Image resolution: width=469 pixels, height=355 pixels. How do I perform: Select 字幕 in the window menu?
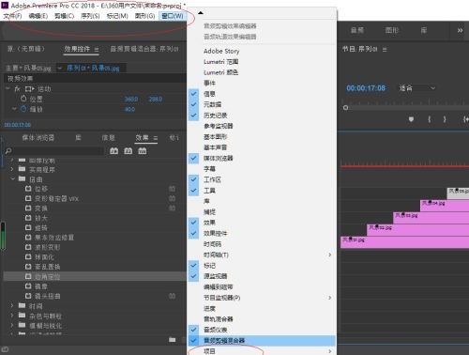click(x=262, y=169)
